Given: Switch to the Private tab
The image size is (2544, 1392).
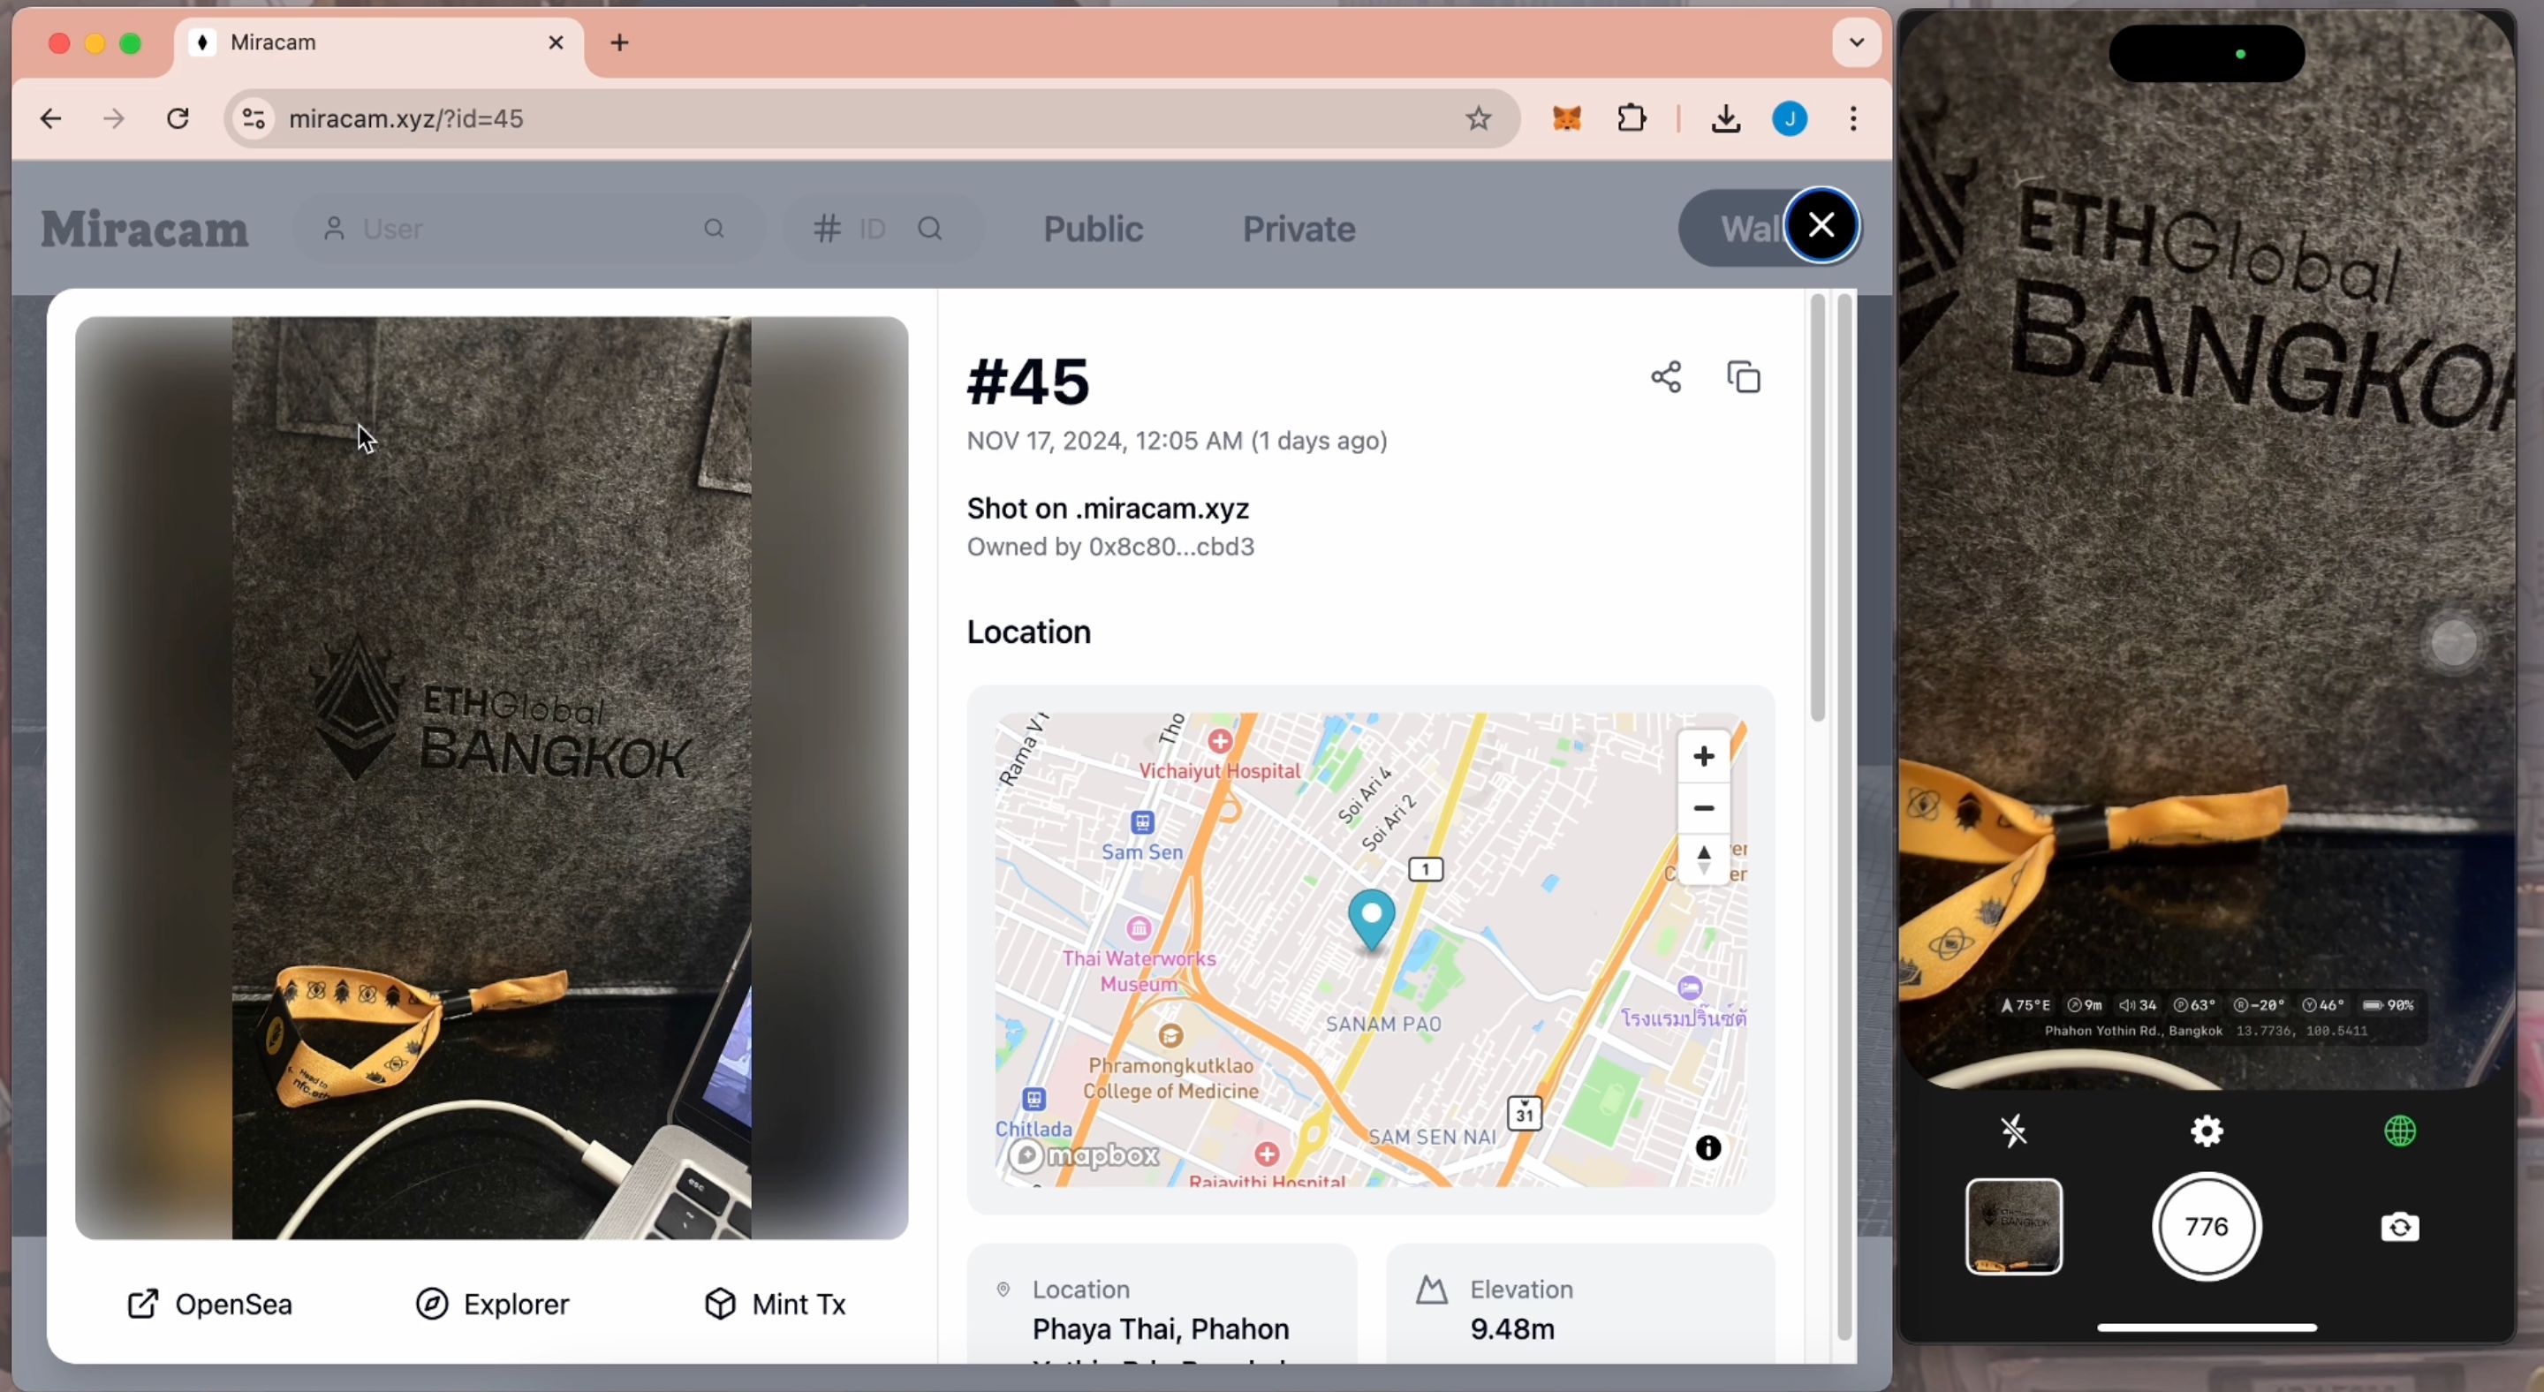Looking at the screenshot, I should [1298, 229].
